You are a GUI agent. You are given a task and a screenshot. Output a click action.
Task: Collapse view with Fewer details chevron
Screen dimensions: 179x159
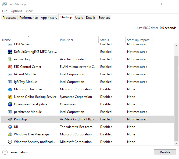pyautogui.click(x=5, y=152)
